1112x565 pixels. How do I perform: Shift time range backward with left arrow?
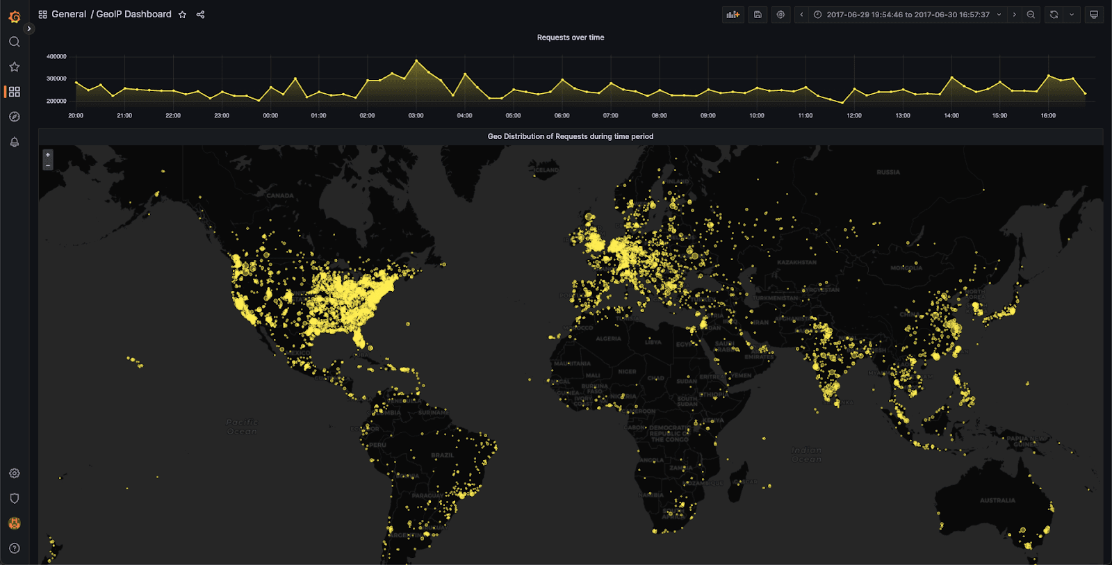click(x=801, y=15)
